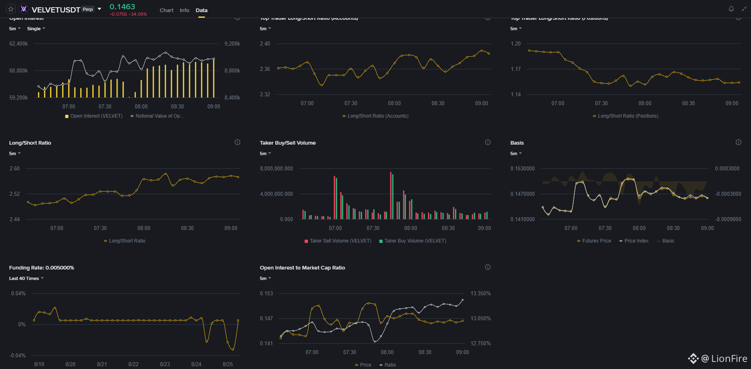Hide the Price Index series
This screenshot has height=369, width=751.
pos(634,241)
